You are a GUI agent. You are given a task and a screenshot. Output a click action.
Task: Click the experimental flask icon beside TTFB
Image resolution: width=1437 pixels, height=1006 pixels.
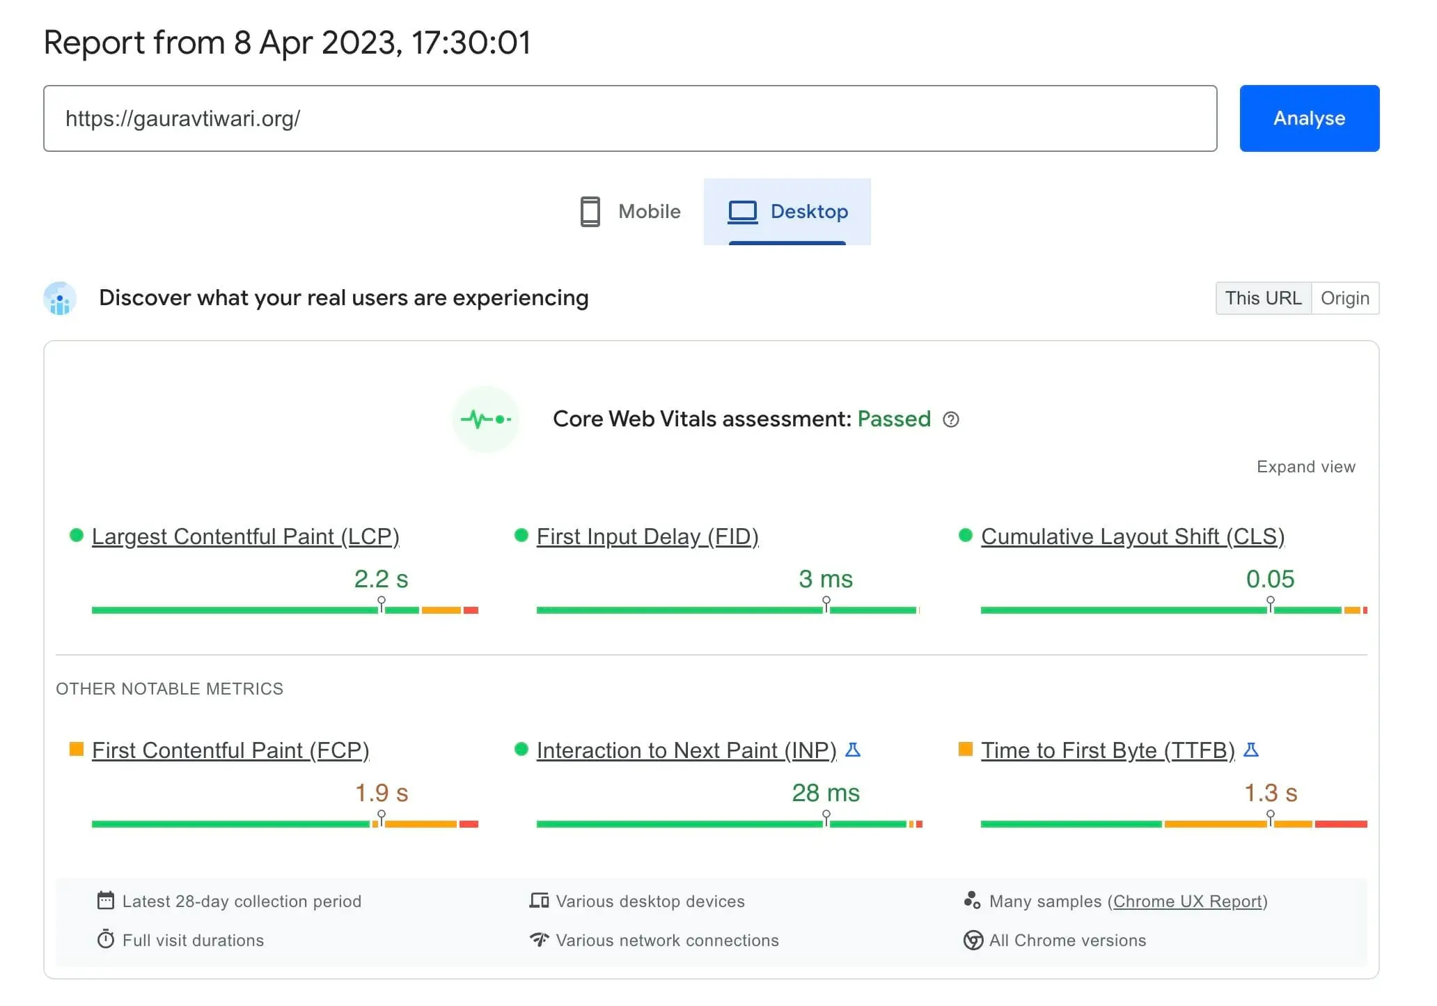(x=1250, y=750)
